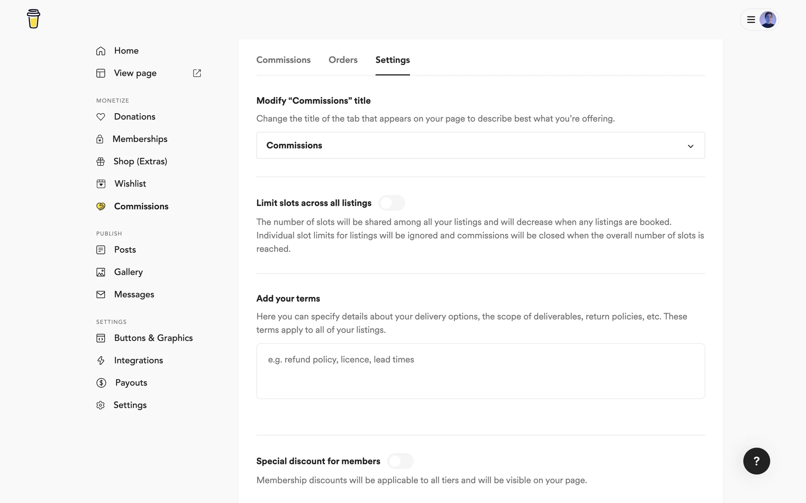The width and height of the screenshot is (806, 503).
Task: Click the Memberships lock icon
Action: (x=100, y=139)
